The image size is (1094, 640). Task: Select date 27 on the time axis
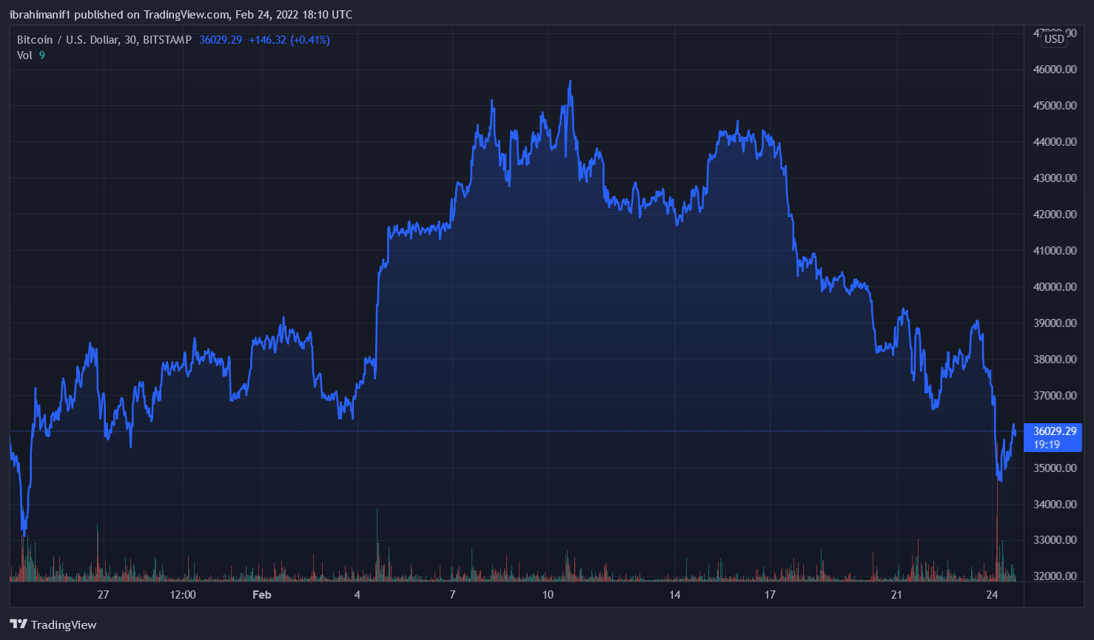coord(103,595)
